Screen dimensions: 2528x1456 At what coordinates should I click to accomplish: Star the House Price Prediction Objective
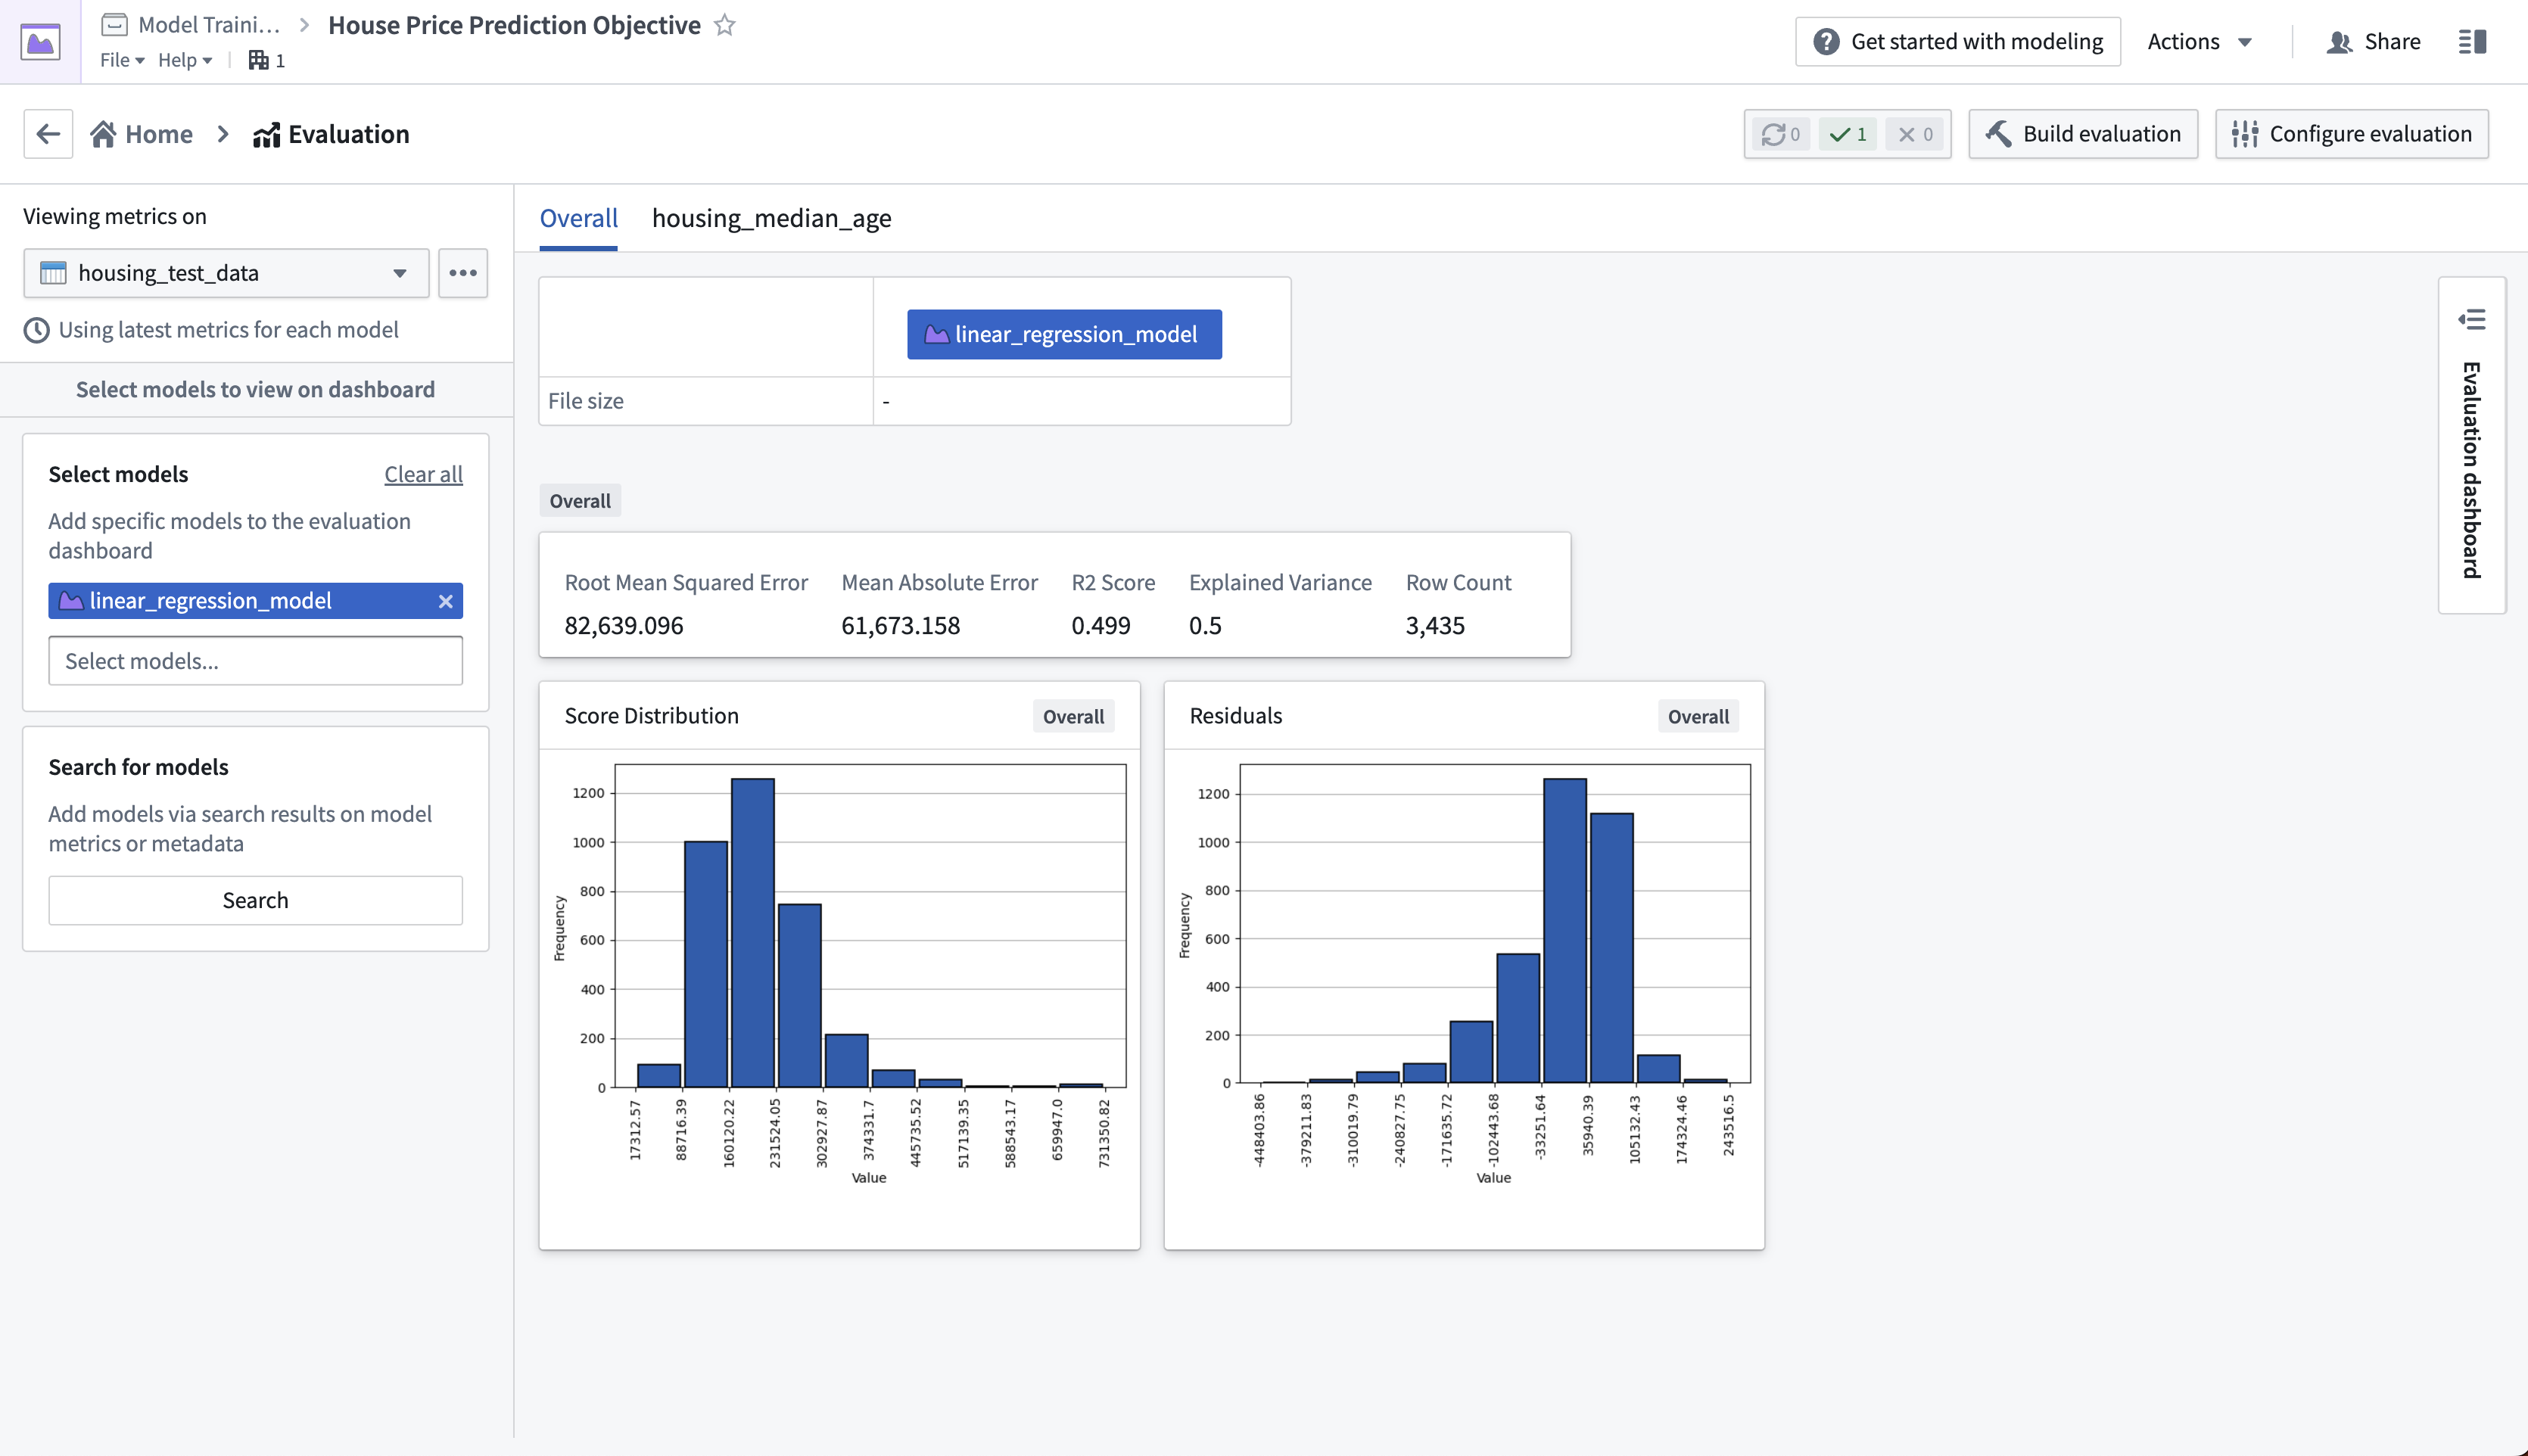point(725,25)
